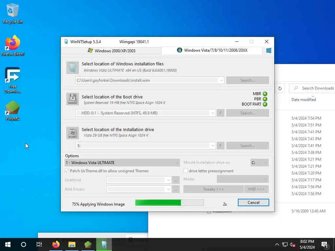Image resolution: width=335 pixels, height=251 pixels.
Task: Click the 2x speed indicator text
Action: (225, 204)
